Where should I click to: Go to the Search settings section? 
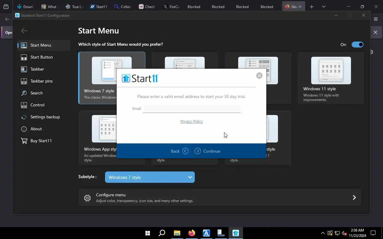click(44, 93)
